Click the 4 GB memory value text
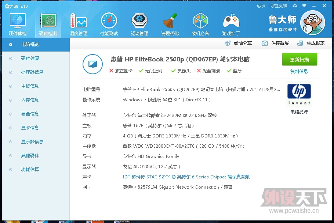This screenshot has width=334, height=223. [180, 136]
